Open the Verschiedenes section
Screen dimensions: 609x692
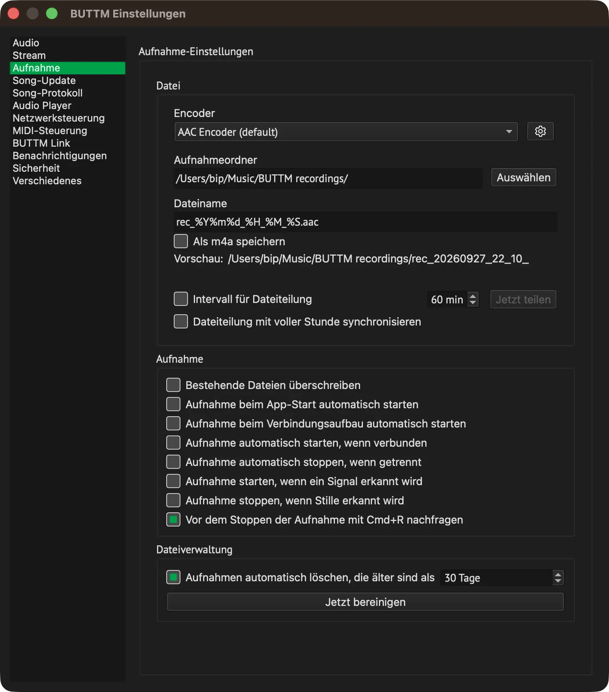coord(68,181)
